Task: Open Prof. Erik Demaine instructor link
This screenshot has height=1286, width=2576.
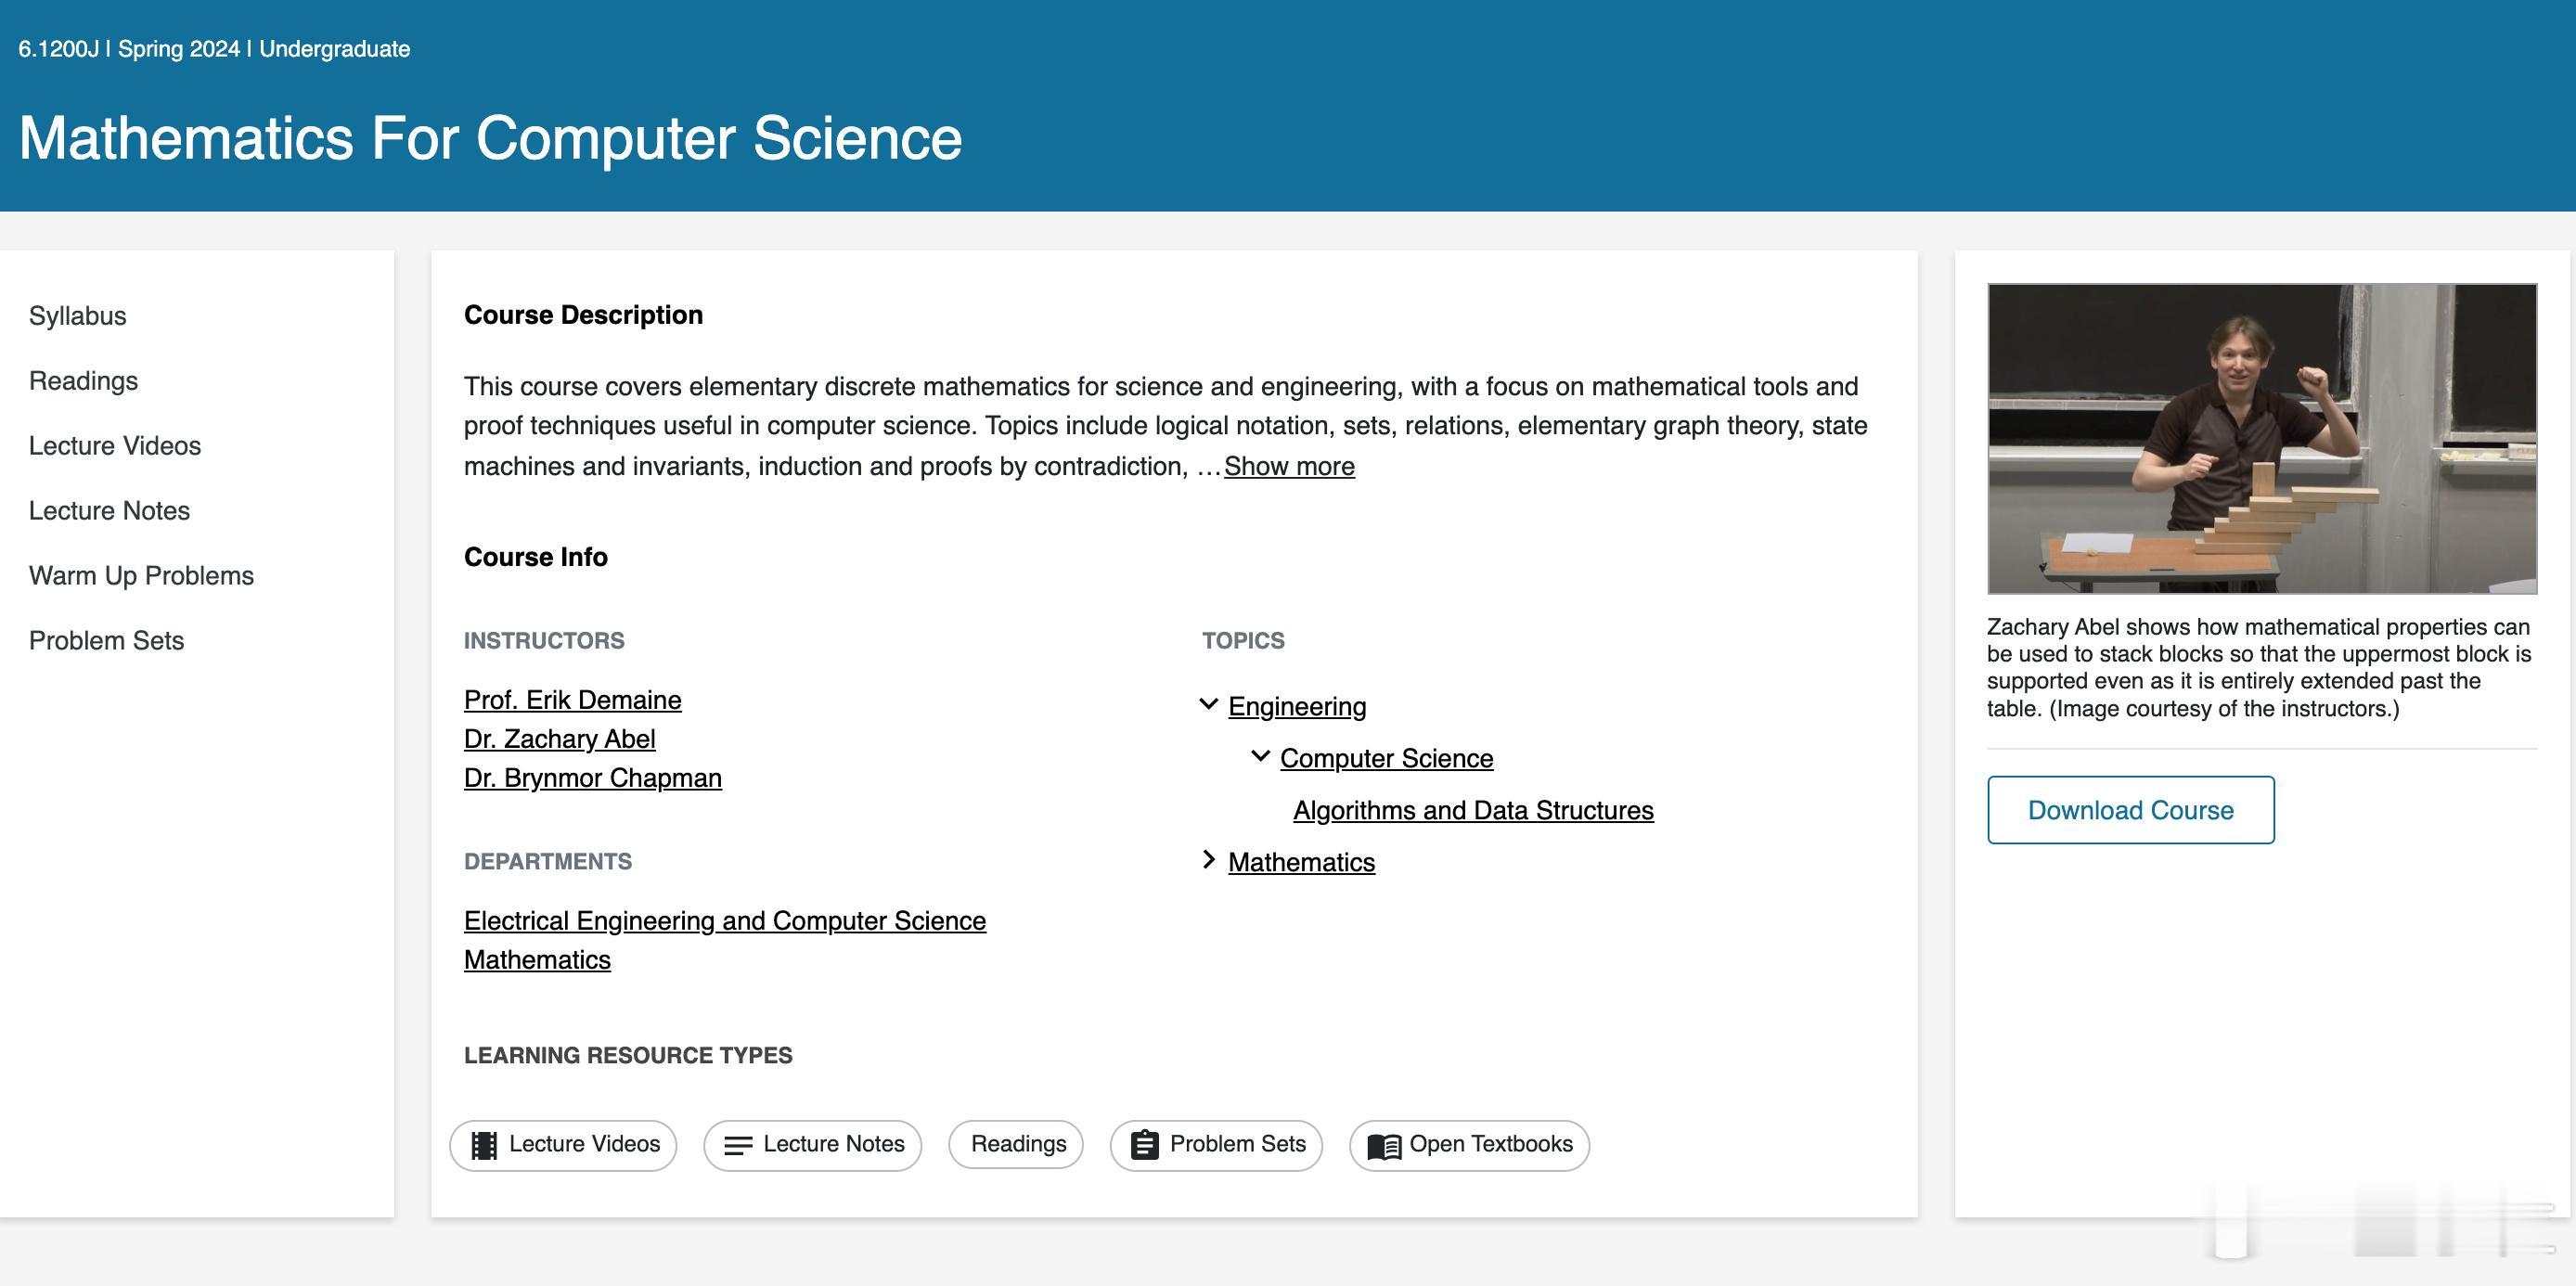Action: (x=572, y=700)
